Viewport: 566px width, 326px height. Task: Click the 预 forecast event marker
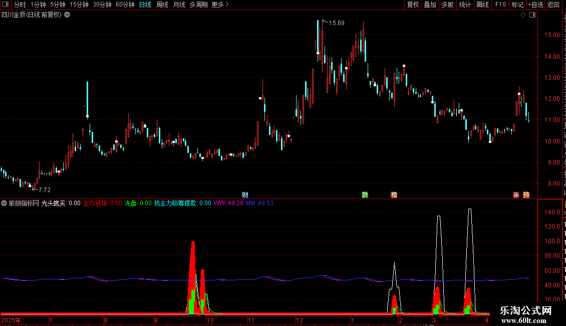pos(526,195)
